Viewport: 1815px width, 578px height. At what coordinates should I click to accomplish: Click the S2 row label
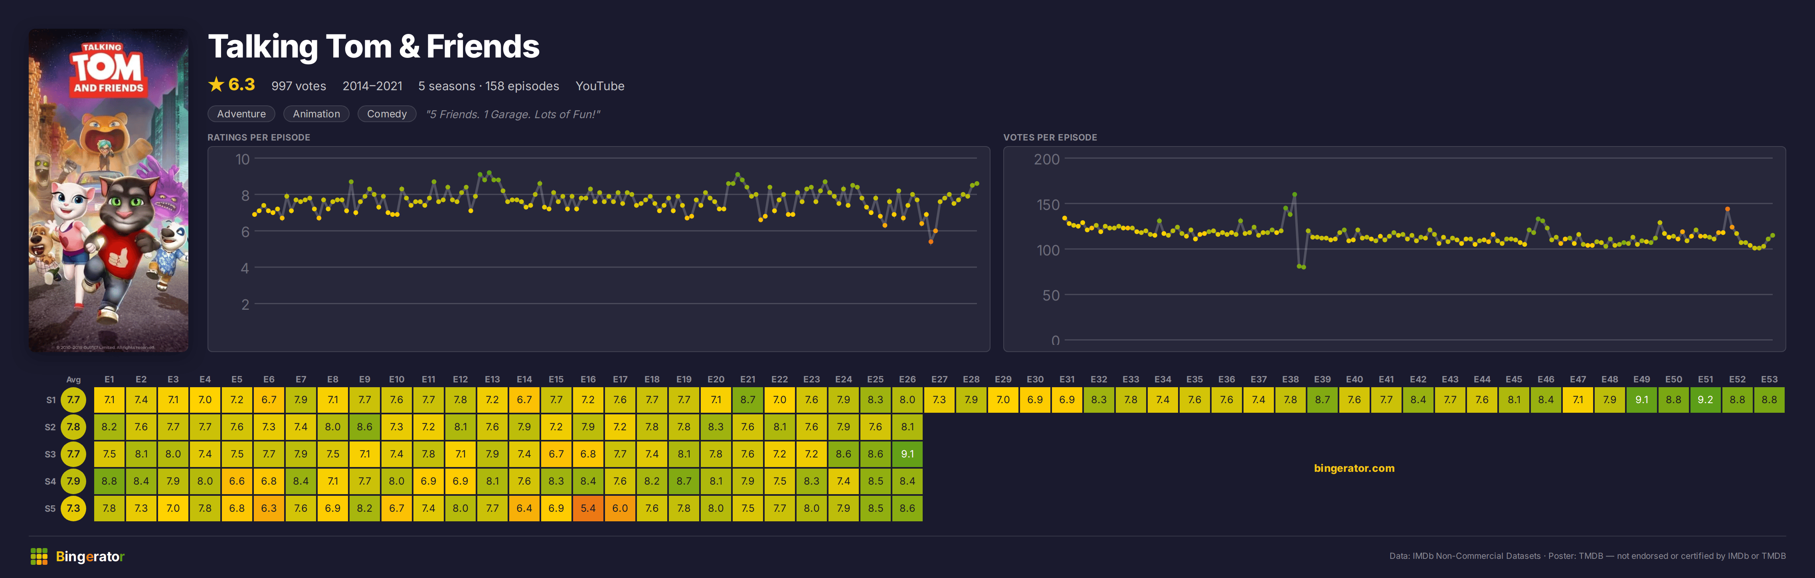tap(50, 427)
